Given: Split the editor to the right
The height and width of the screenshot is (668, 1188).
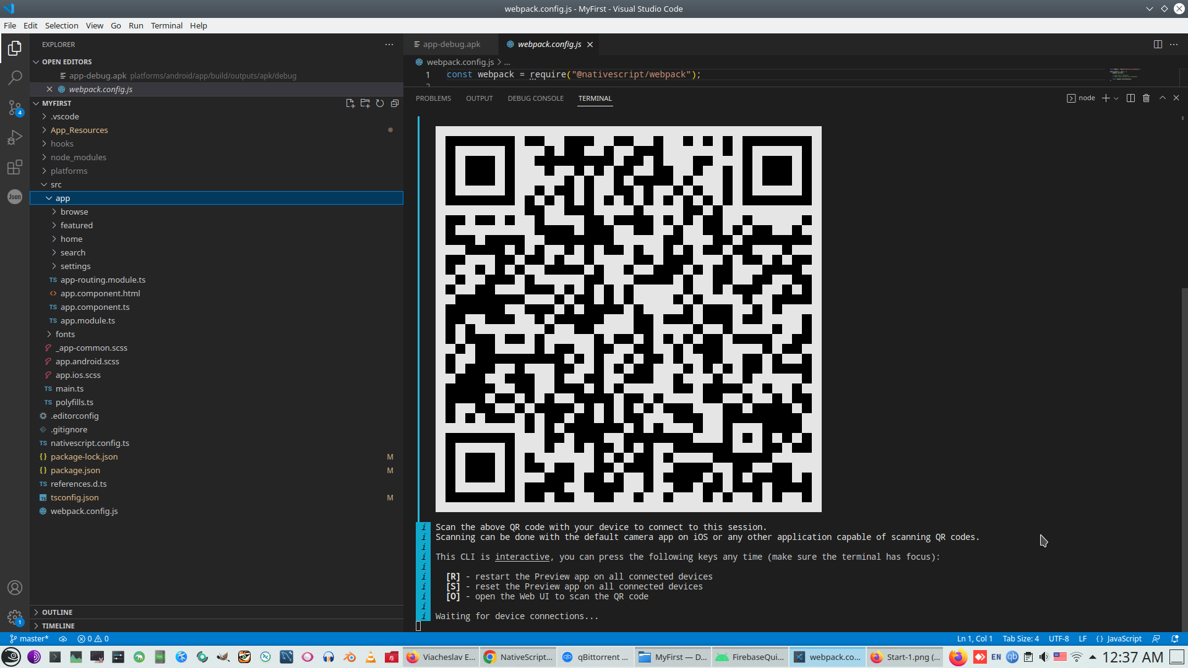Looking at the screenshot, I should (1158, 45).
